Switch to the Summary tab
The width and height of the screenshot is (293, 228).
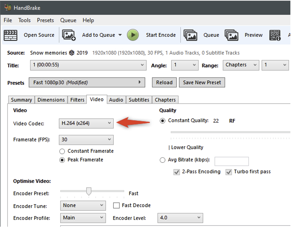coord(21,100)
